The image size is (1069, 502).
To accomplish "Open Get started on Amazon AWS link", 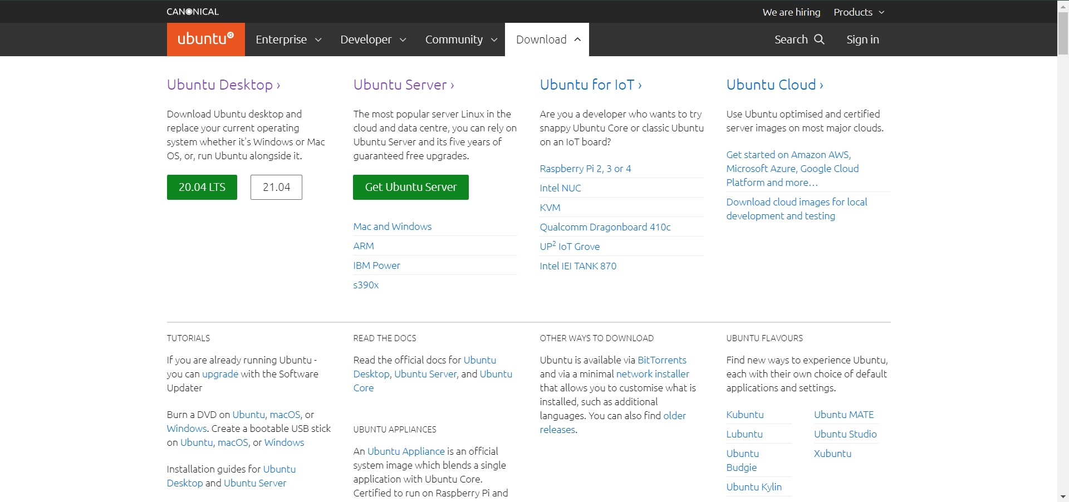I will point(792,169).
